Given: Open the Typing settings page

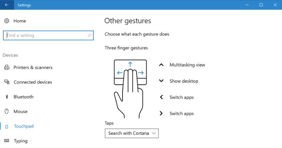Looking at the screenshot, I should (21, 141).
